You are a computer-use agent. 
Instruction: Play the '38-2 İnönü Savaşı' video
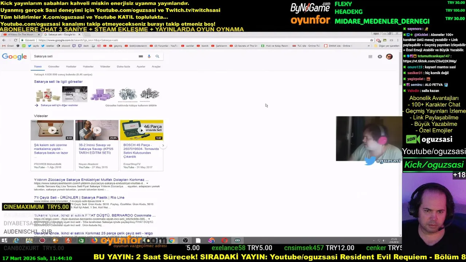pos(97,130)
